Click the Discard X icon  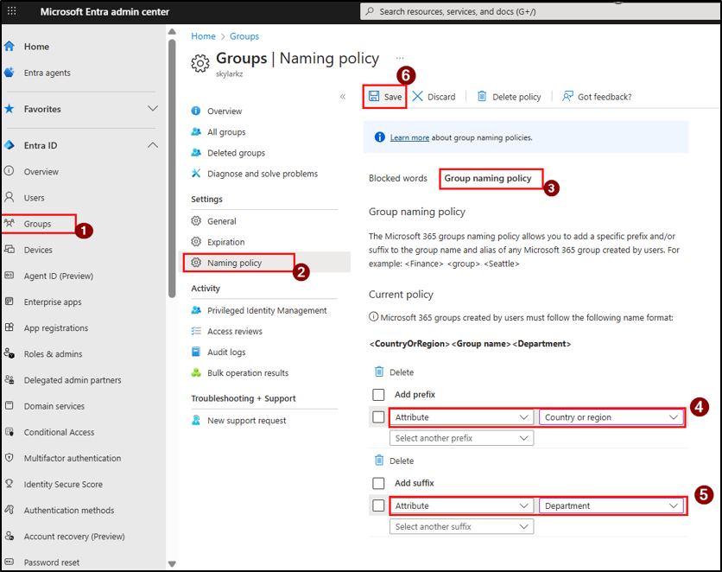[418, 96]
